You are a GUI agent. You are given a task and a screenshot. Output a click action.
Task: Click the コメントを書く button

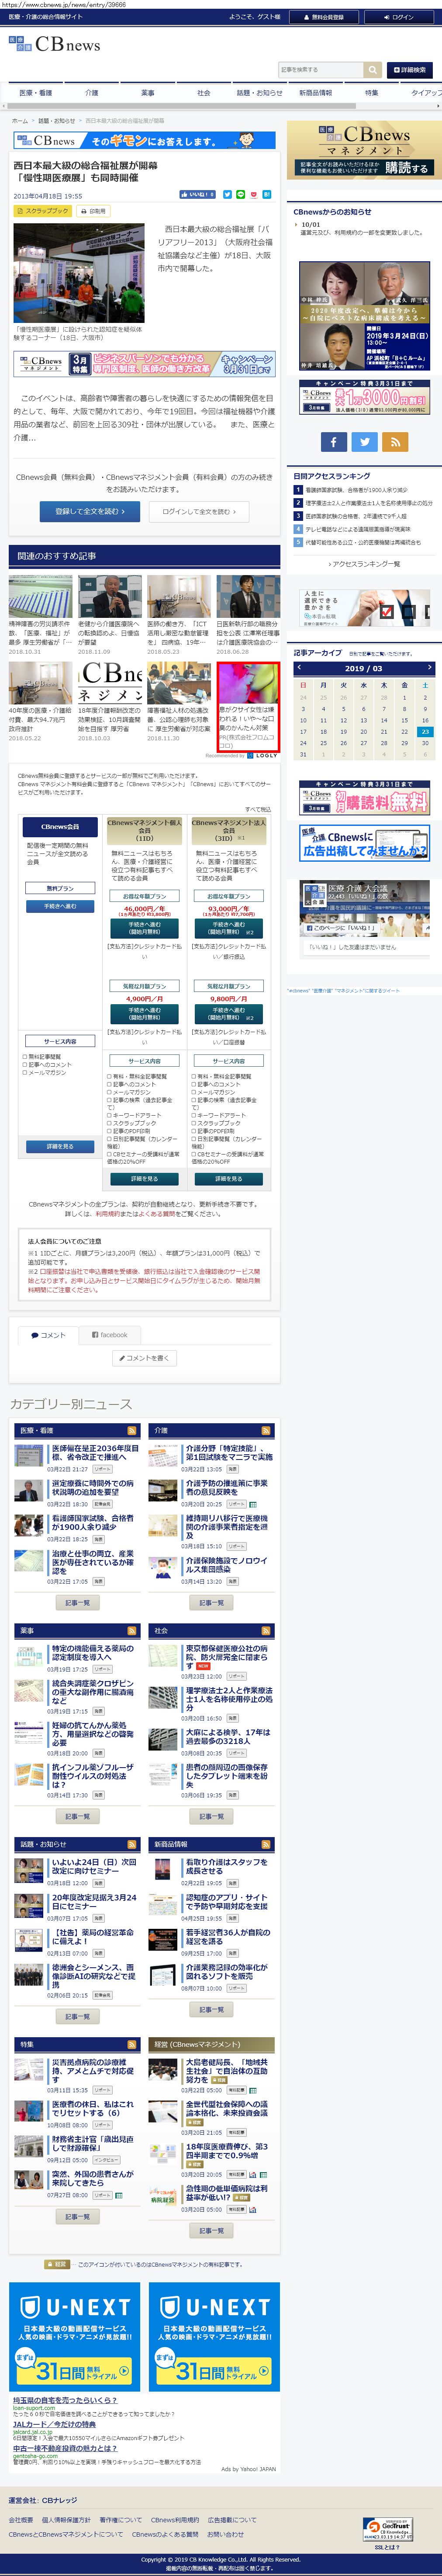145,1358
